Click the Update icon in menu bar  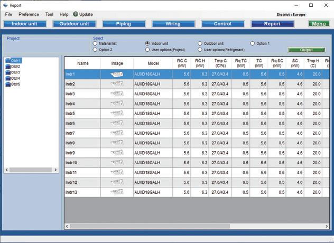(76, 14)
